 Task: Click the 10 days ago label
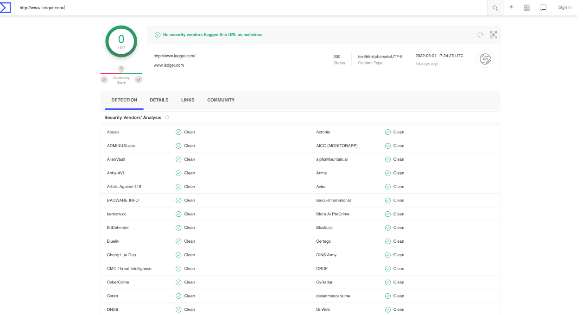427,64
